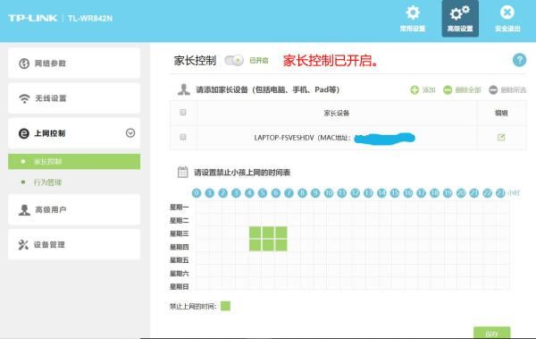Click the calendar icon beside schedule heading
The width and height of the screenshot is (536, 339).
(182, 172)
